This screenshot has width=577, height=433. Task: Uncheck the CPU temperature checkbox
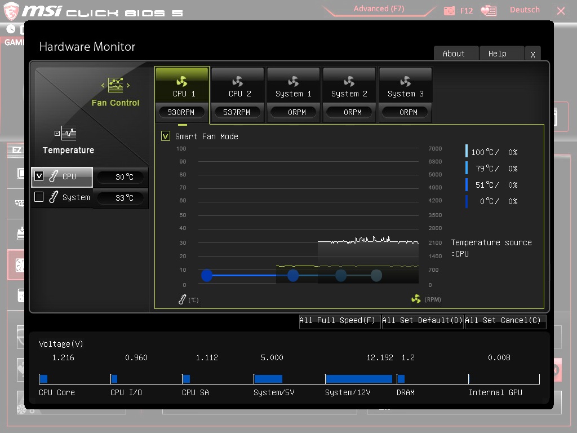click(x=39, y=176)
